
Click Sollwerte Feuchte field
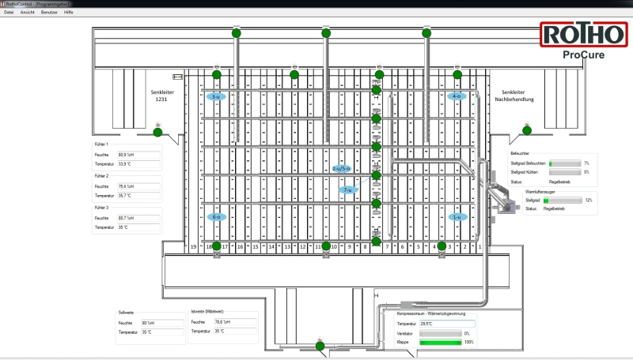pyautogui.click(x=162, y=323)
